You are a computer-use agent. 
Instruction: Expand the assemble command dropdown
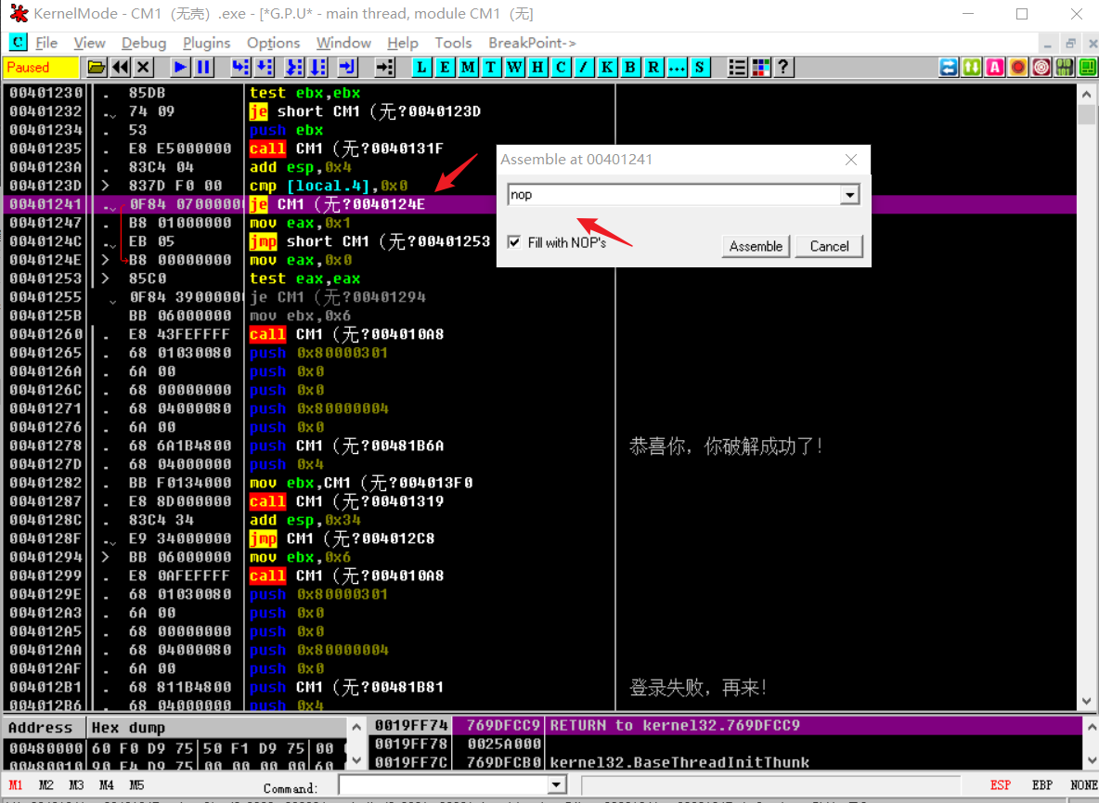[x=848, y=195]
